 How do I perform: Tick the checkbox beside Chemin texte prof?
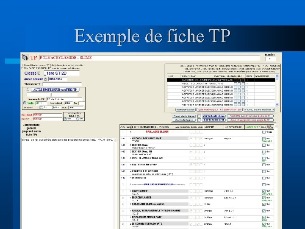[x=199, y=120]
